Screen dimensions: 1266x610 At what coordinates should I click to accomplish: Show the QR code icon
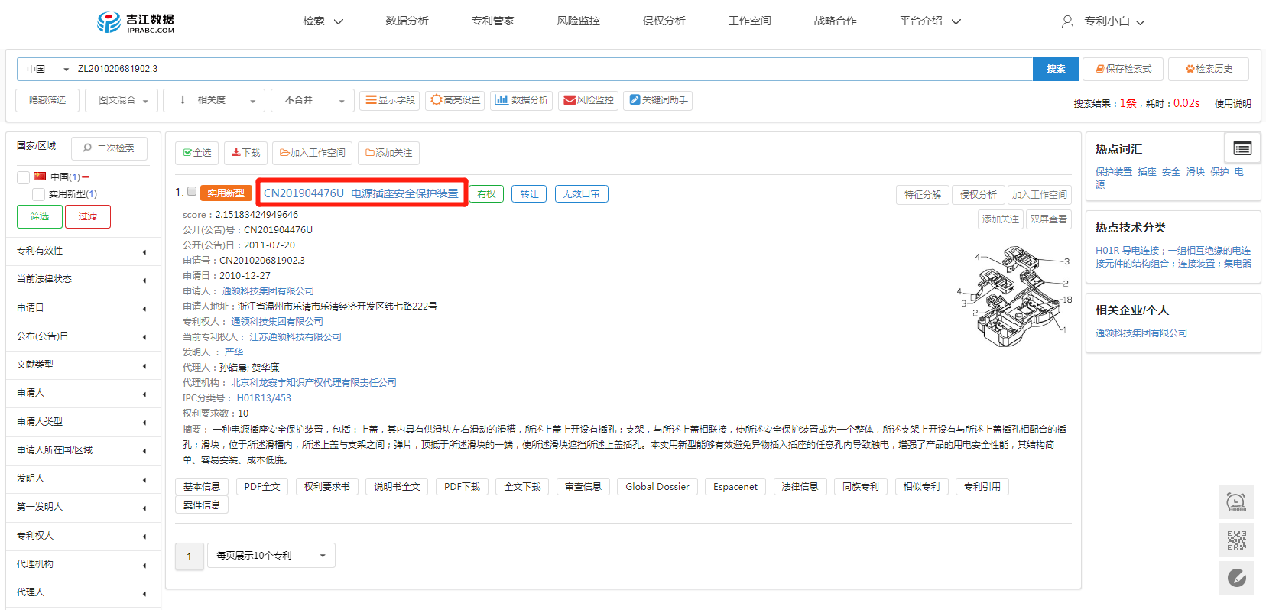point(1236,540)
